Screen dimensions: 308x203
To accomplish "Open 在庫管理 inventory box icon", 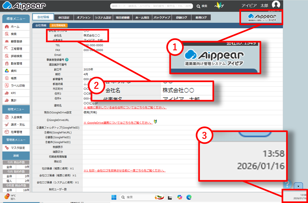I will point(7,132).
